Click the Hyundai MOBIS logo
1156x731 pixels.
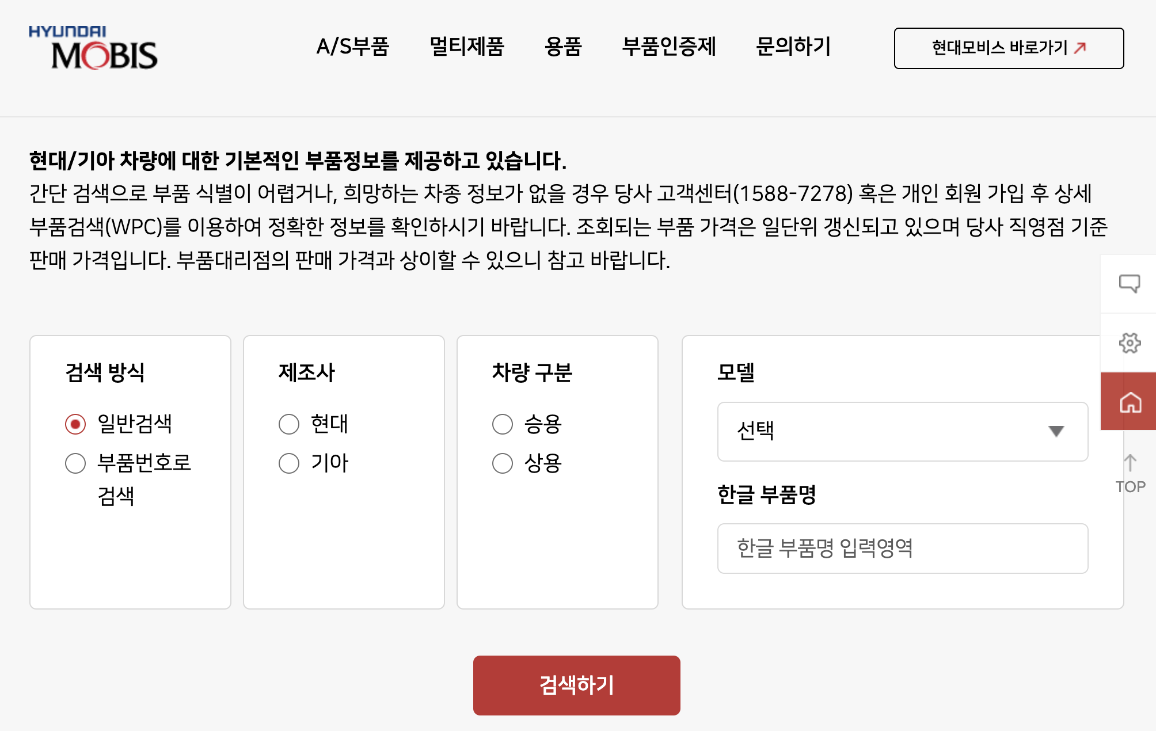click(x=94, y=48)
